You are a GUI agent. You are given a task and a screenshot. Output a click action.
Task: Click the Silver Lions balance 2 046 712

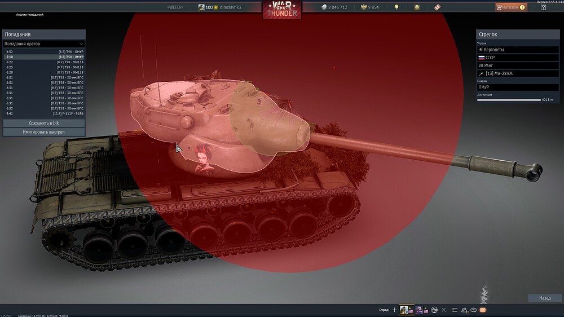pos(334,7)
